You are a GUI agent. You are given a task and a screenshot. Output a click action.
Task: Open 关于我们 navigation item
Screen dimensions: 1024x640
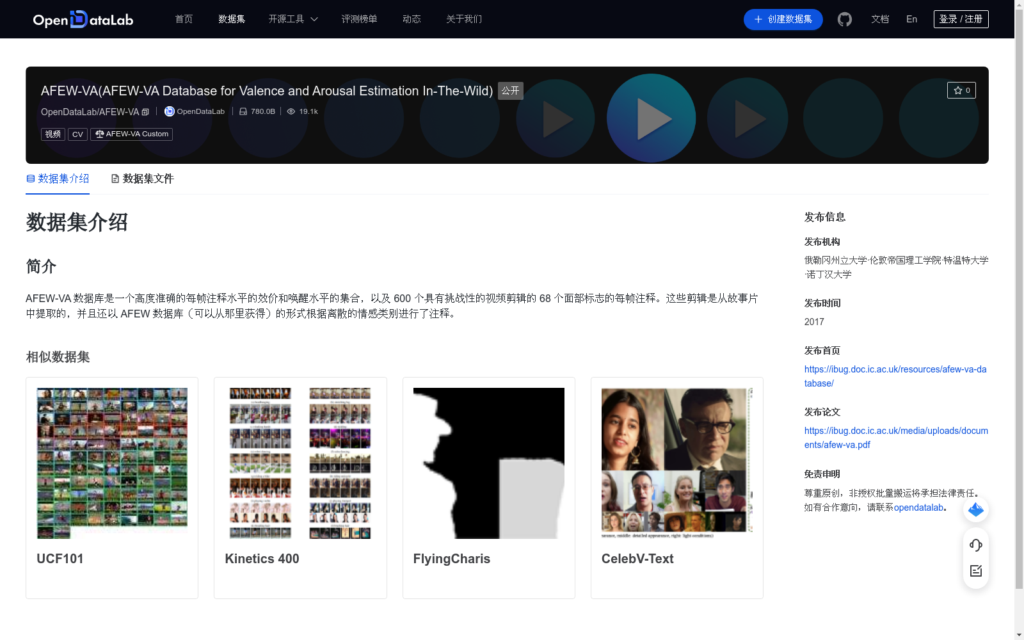click(x=464, y=19)
